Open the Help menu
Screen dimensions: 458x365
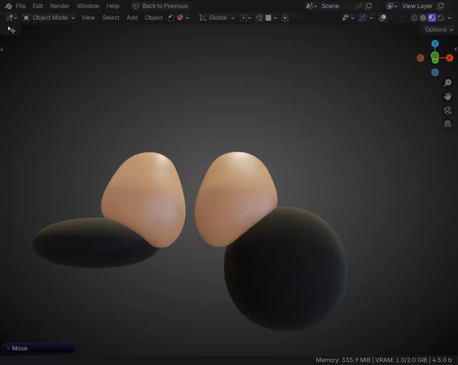(113, 6)
